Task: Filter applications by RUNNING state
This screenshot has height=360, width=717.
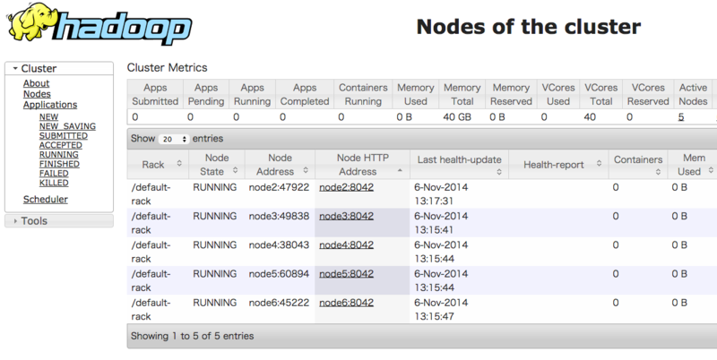Action: point(59,154)
